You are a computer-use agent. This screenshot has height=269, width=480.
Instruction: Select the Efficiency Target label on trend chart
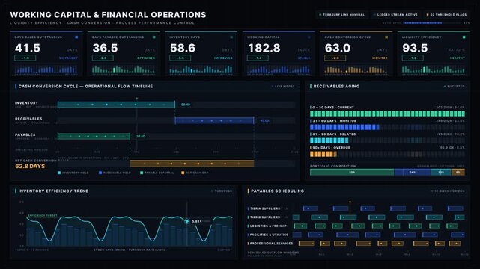[x=43, y=215]
